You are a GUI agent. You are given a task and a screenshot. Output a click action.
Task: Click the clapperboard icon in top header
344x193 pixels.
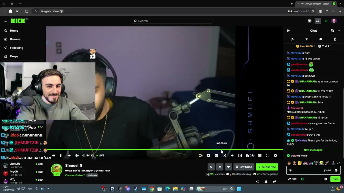click(310, 21)
